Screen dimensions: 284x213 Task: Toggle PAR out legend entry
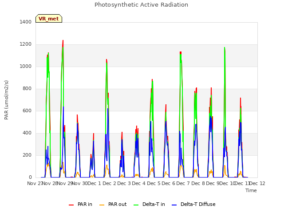coord(113,204)
